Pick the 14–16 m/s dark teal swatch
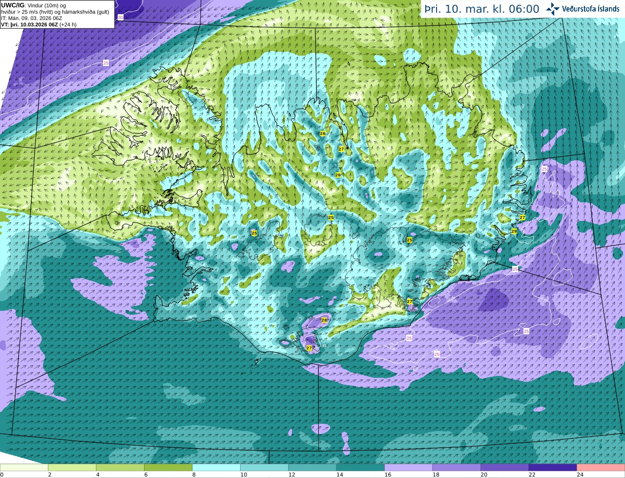The image size is (625, 478). tap(360, 467)
